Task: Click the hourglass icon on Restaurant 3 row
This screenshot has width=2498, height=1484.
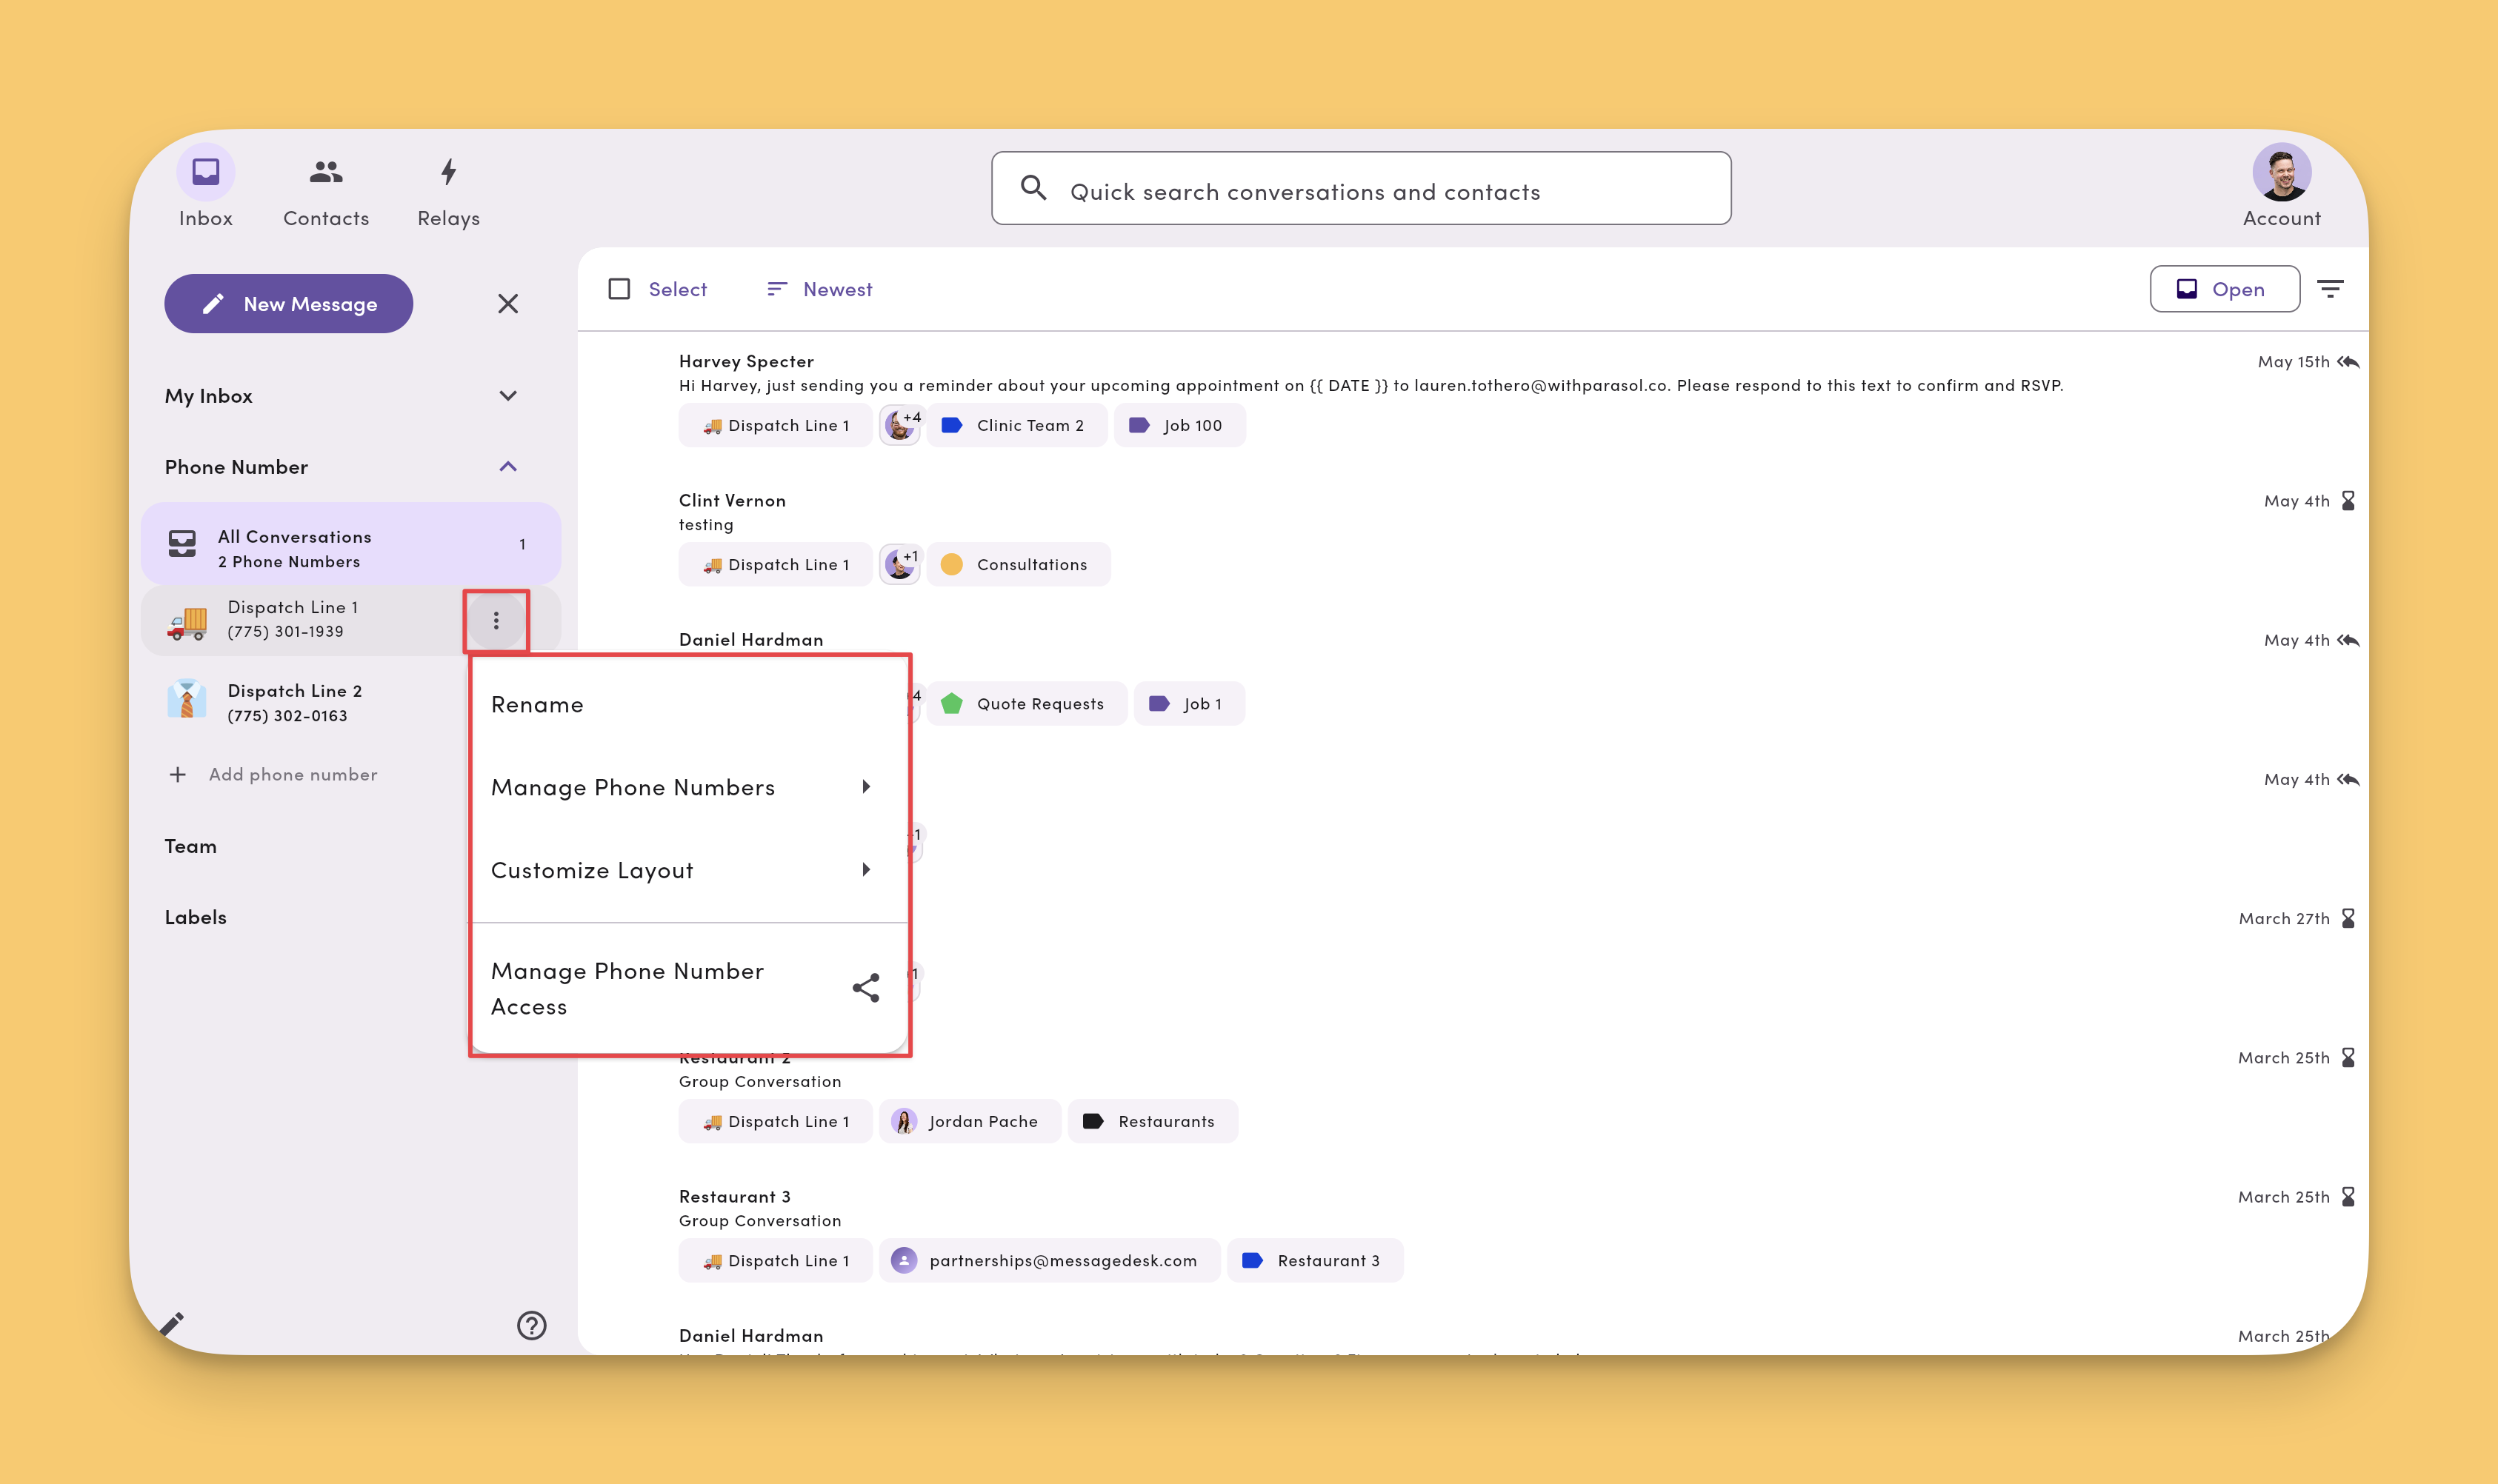Action: tap(2348, 1197)
